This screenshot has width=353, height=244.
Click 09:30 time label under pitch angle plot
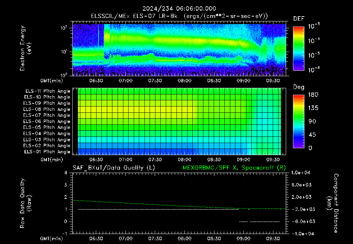point(273,160)
